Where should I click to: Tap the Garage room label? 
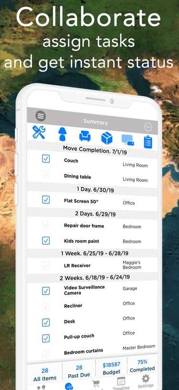[130, 289]
